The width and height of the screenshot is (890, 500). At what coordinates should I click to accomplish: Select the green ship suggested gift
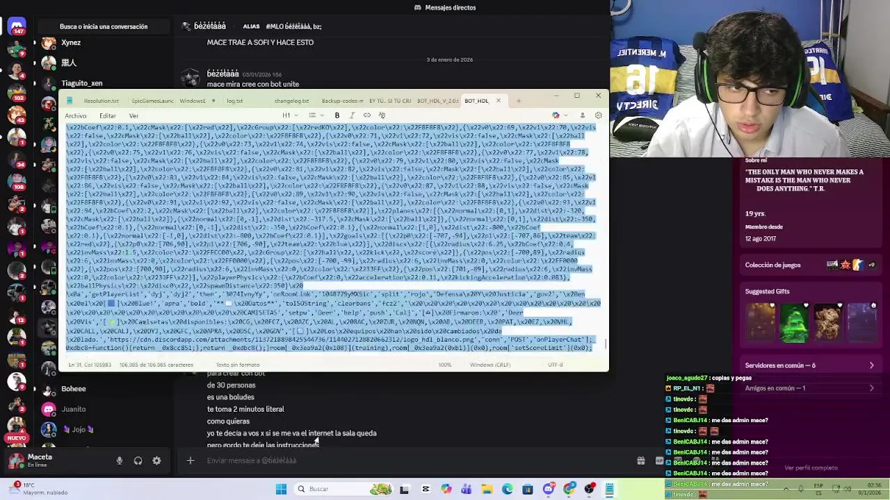(794, 323)
